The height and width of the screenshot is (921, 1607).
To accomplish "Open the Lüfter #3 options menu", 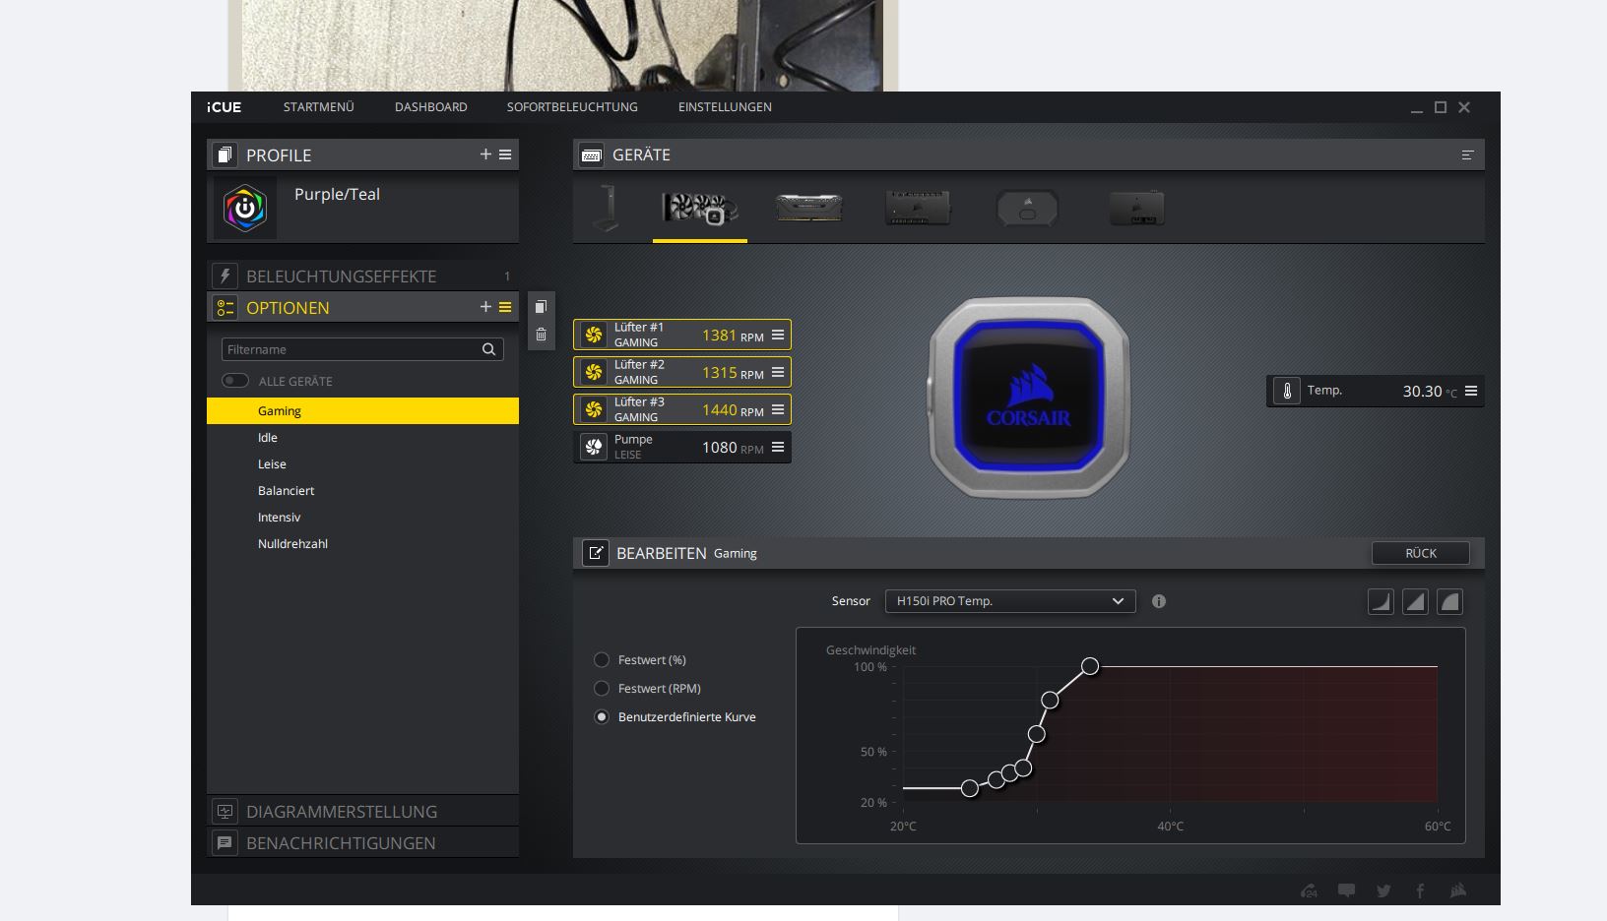I will [x=778, y=409].
